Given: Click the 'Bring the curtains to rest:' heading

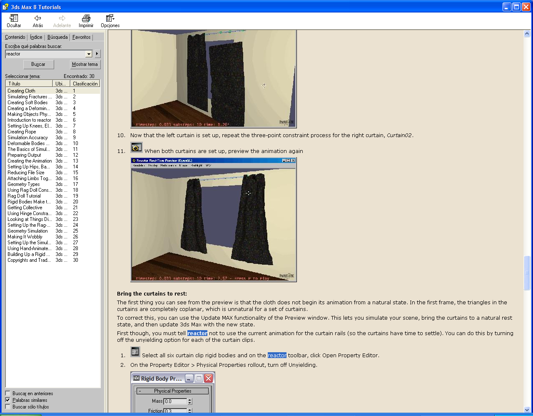Looking at the screenshot, I should pyautogui.click(x=152, y=294).
